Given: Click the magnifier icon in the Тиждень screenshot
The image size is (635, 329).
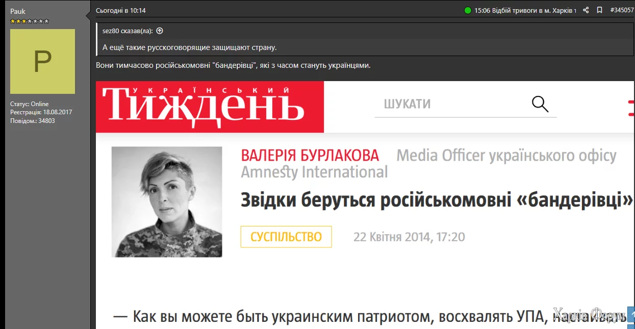Looking at the screenshot, I should pyautogui.click(x=540, y=104).
